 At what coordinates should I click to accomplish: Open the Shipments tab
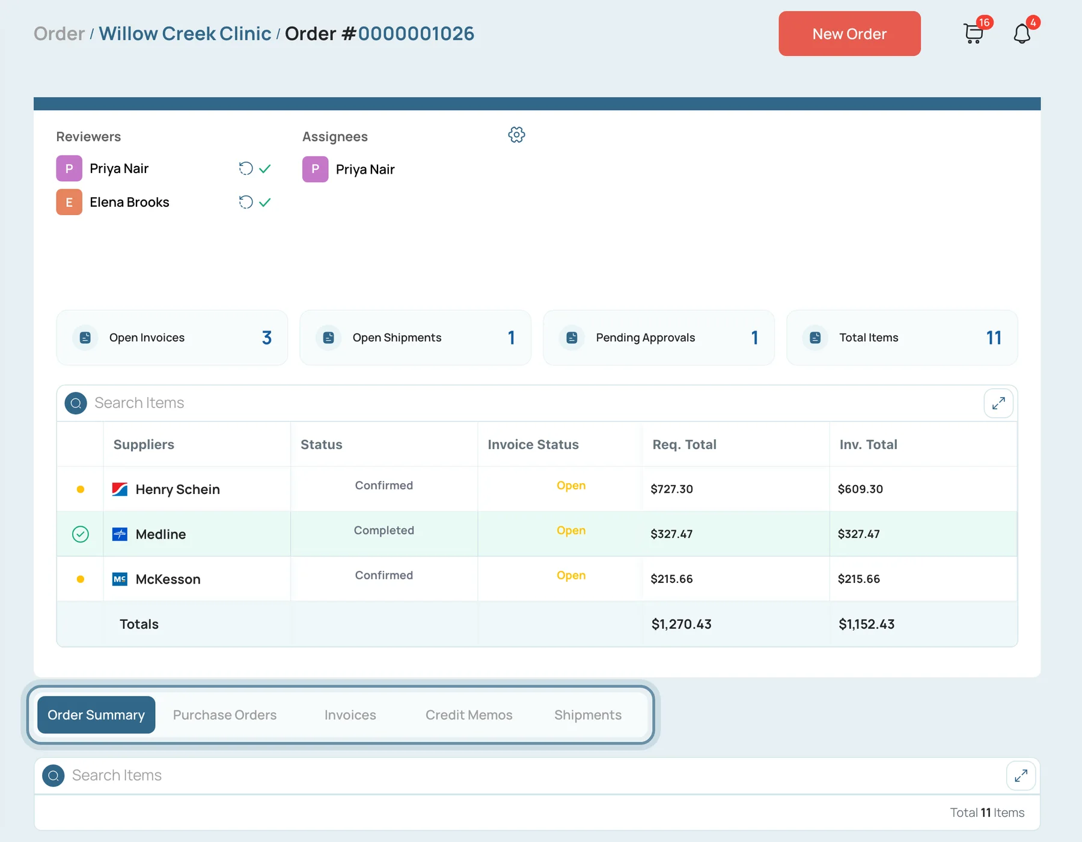[x=588, y=715]
